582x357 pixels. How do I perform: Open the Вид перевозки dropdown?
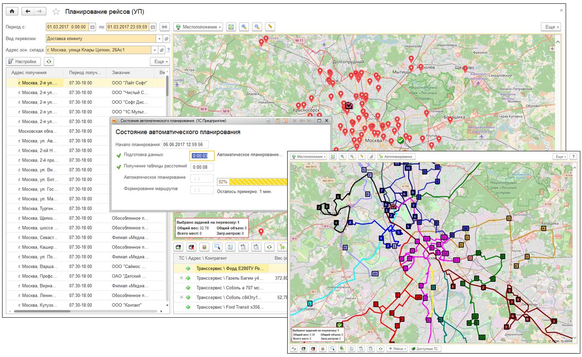point(160,38)
